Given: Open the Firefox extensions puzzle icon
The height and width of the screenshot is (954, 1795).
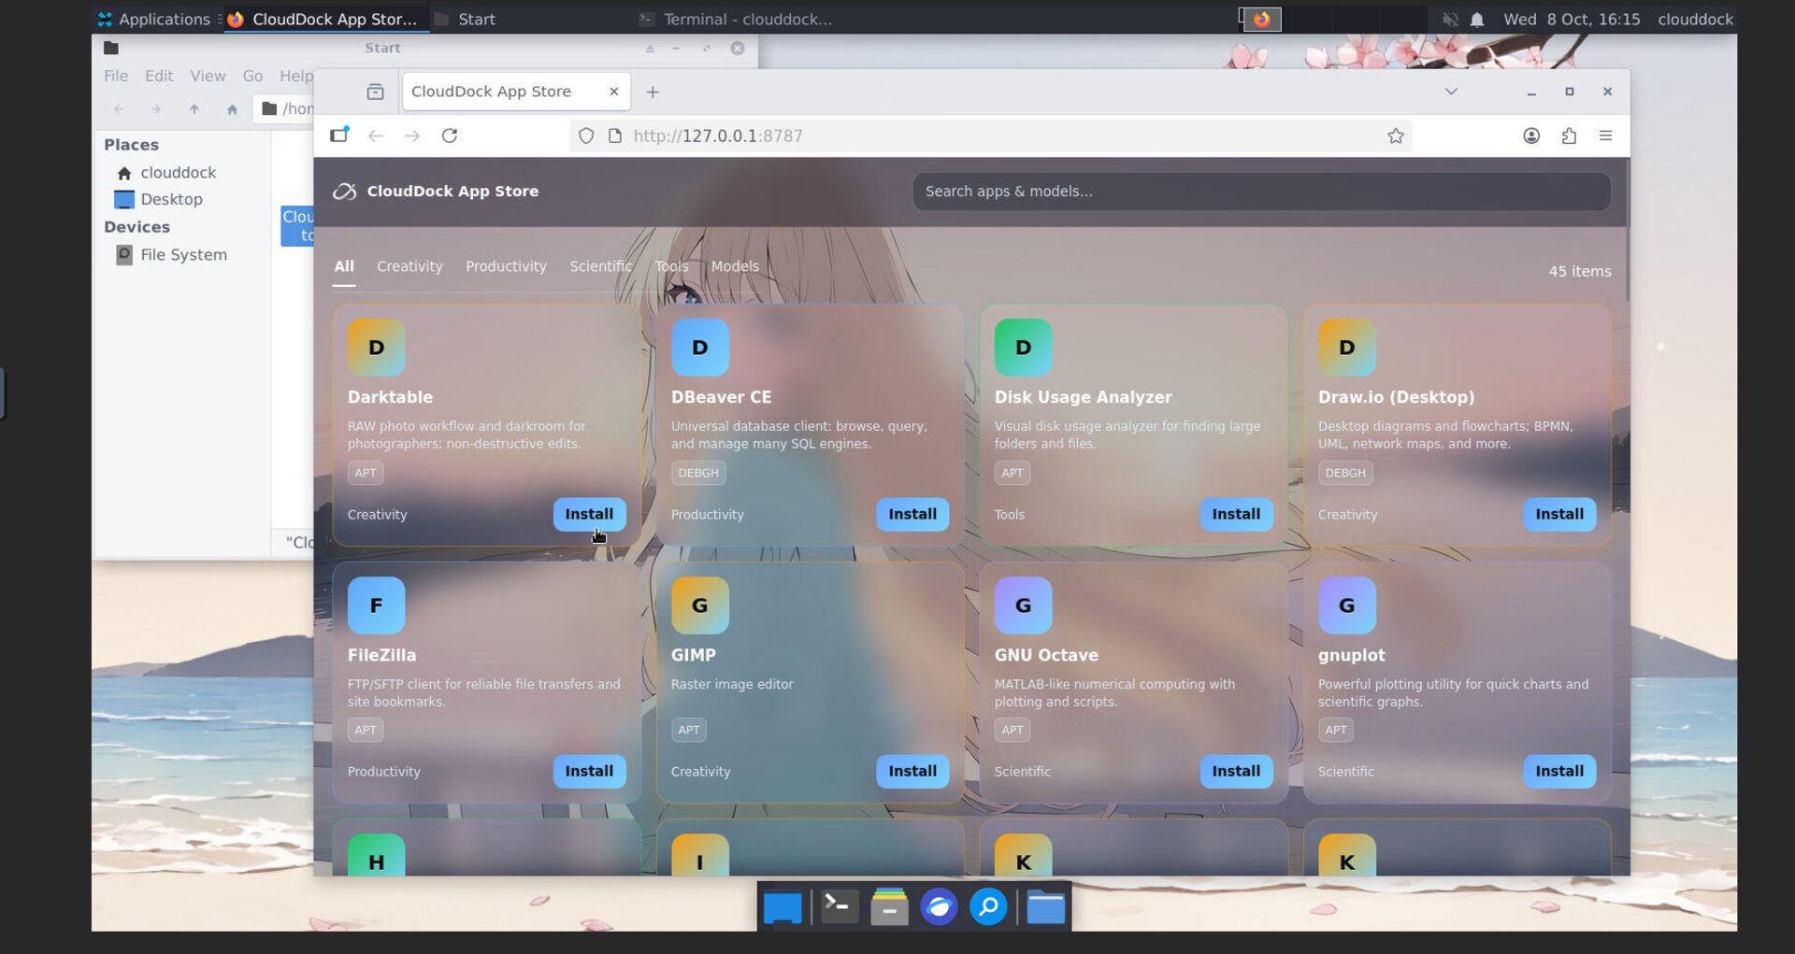Looking at the screenshot, I should [1569, 135].
